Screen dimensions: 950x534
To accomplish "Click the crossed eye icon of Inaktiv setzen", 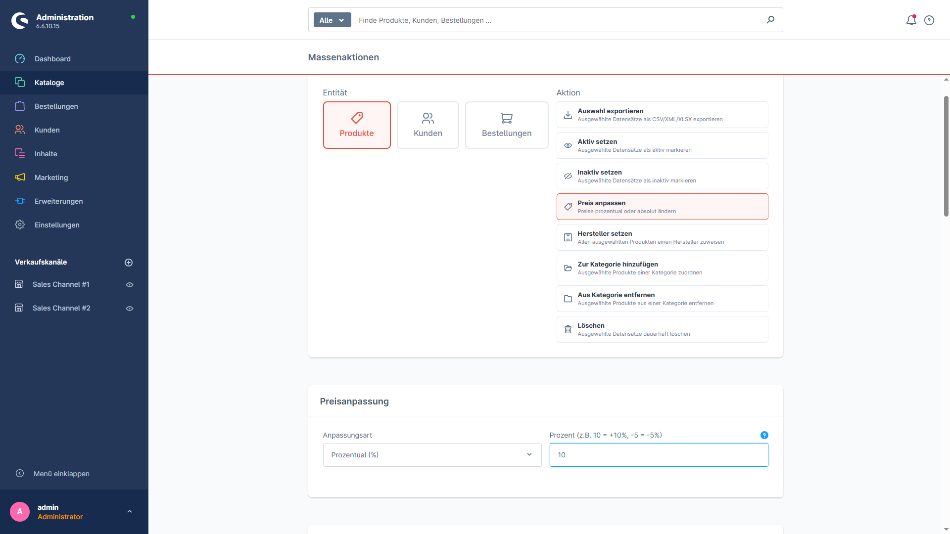I will click(568, 176).
